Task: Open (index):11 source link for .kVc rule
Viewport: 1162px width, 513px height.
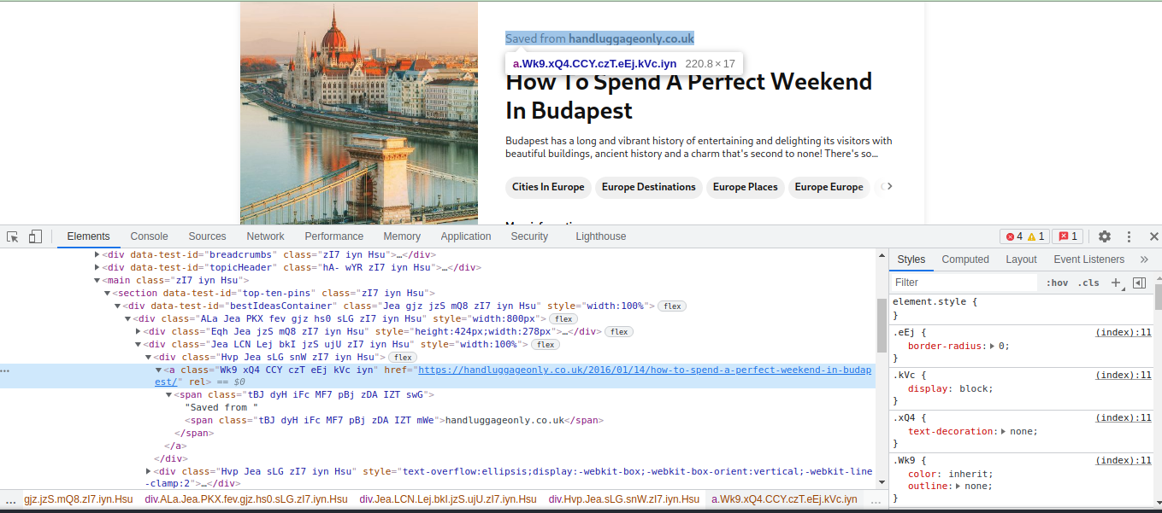Action: point(1124,376)
